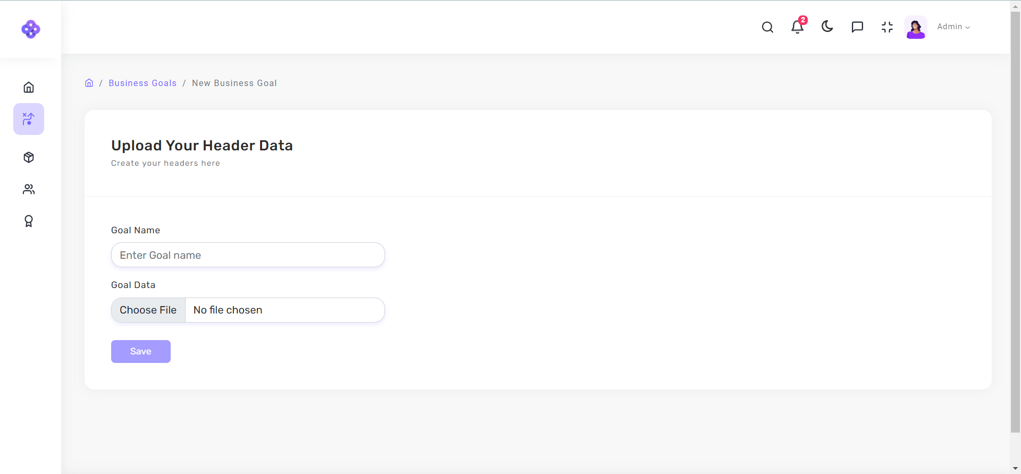The image size is (1021, 474).
Task: Expand the Admin dropdown menu
Action: (x=953, y=27)
